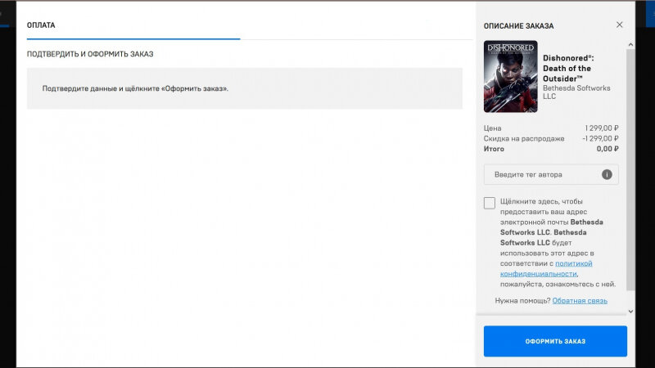The width and height of the screenshot is (655, 368).
Task: Click the «Итого» label
Action: tap(494, 149)
